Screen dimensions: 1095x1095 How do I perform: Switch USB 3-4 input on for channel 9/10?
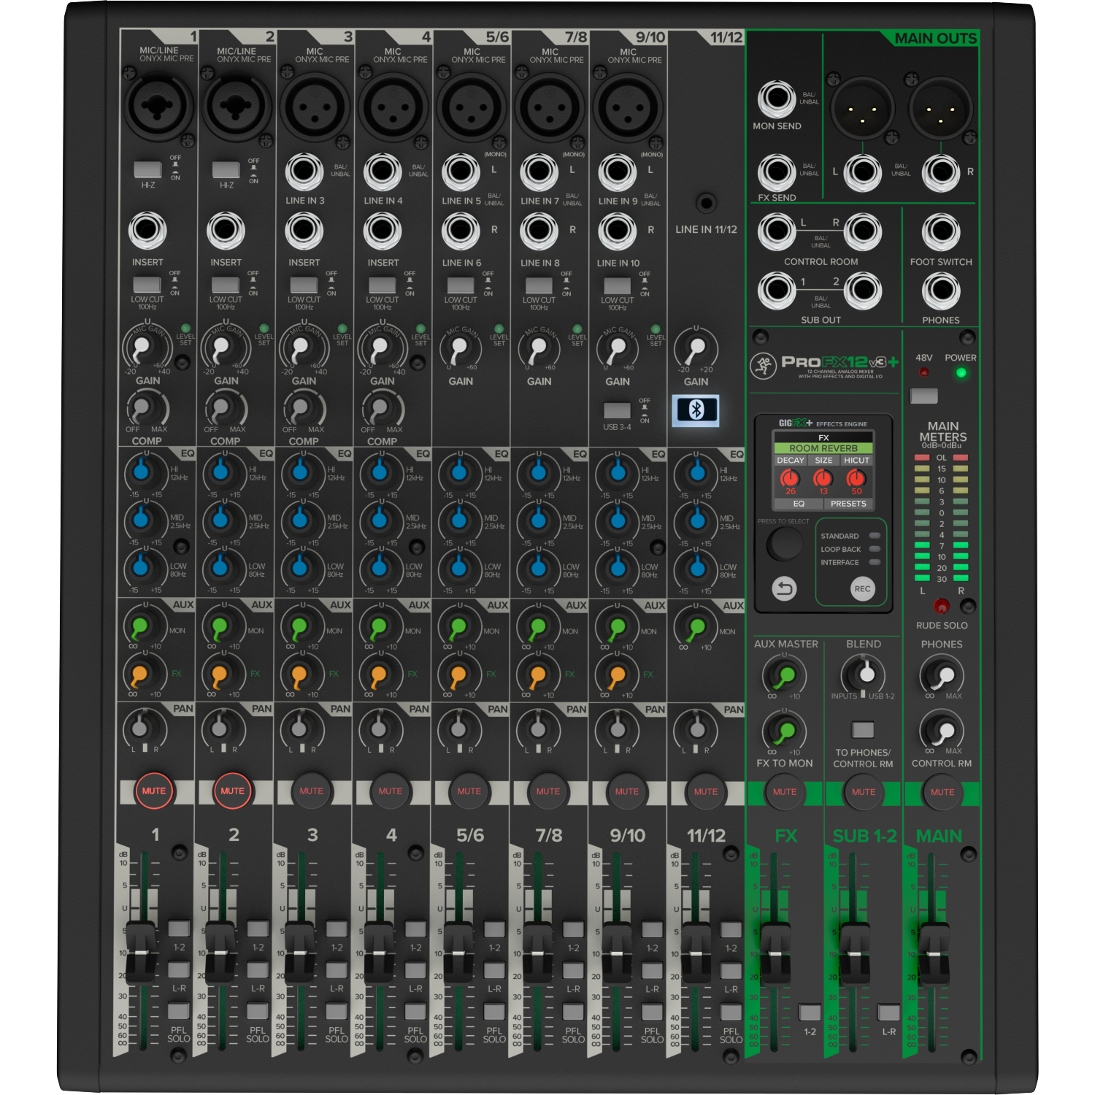click(615, 409)
